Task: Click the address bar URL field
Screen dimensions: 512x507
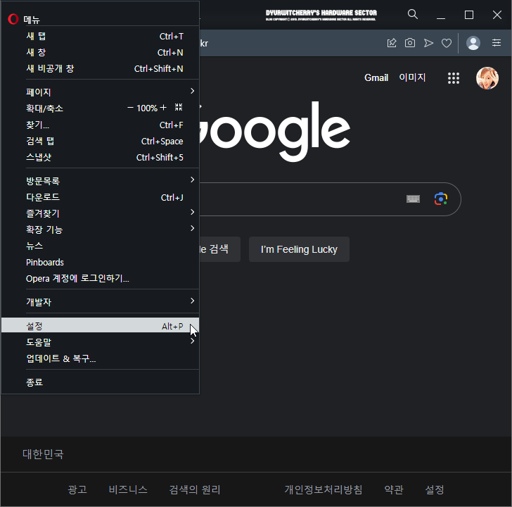Action: point(290,43)
